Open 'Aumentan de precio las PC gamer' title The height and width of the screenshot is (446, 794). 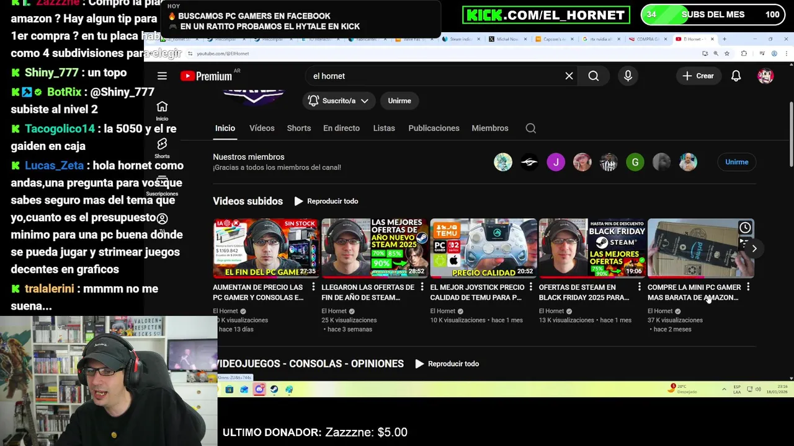coord(258,292)
